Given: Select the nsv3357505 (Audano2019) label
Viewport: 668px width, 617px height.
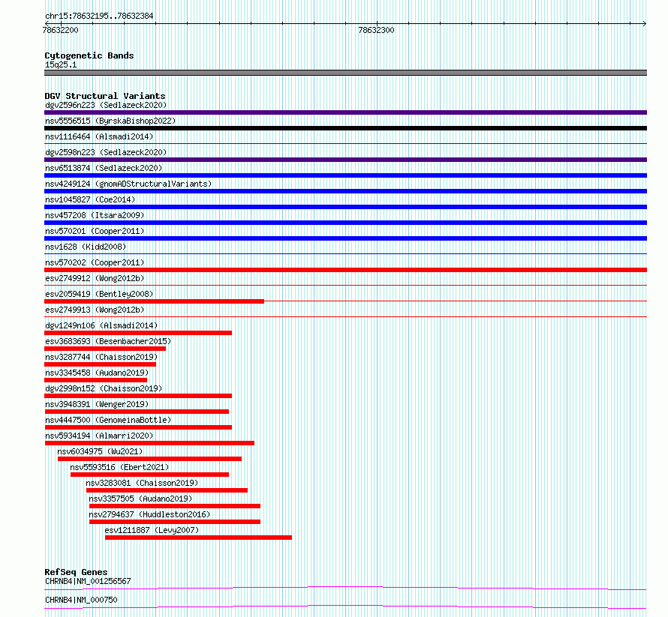Looking at the screenshot, I should click(x=140, y=499).
